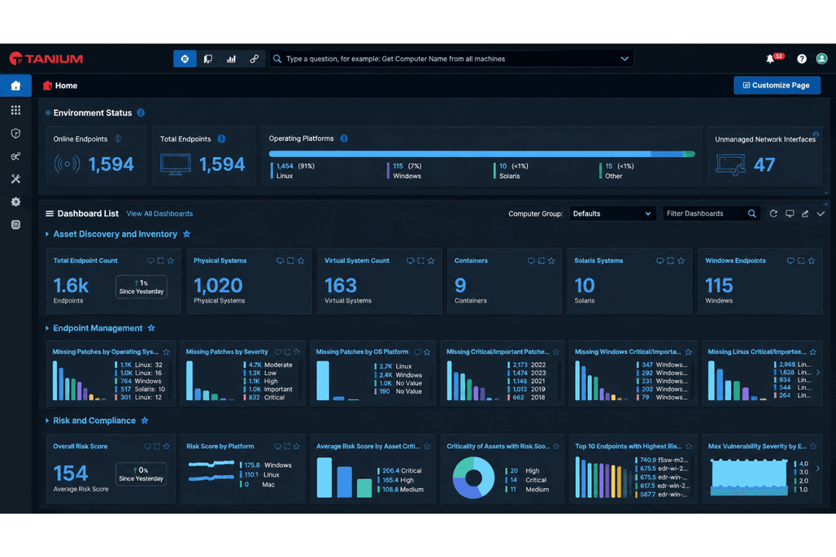Star the Max Vulnerability Severity card
836x557 pixels.
[813, 446]
